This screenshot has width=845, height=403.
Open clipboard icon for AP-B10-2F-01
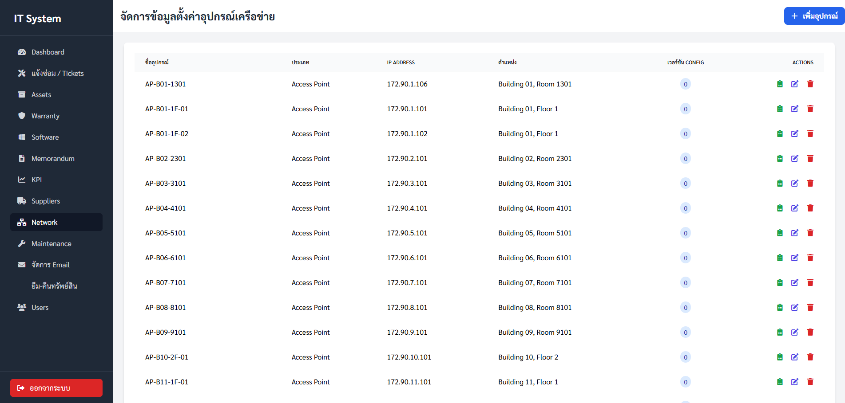(780, 357)
